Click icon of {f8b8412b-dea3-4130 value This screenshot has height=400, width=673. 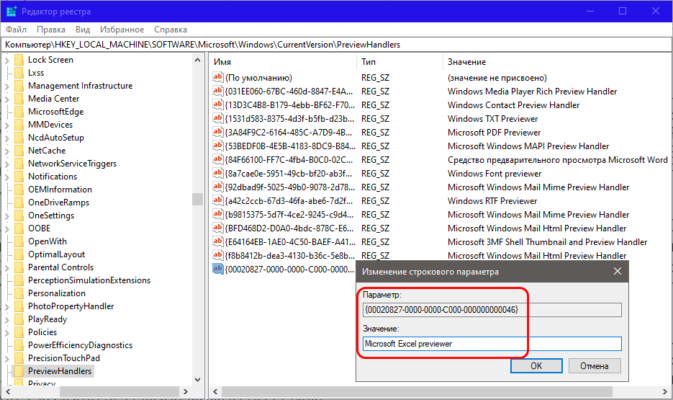click(x=218, y=256)
